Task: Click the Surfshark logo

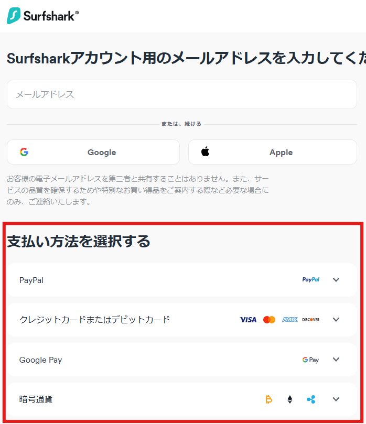Action: click(x=42, y=16)
